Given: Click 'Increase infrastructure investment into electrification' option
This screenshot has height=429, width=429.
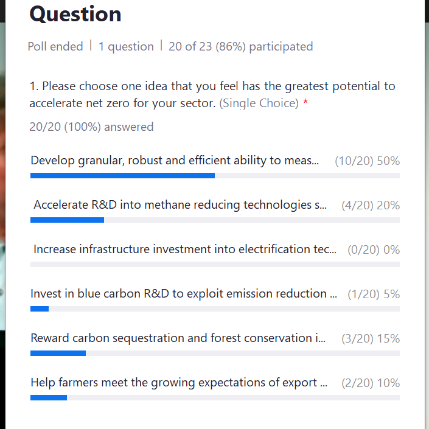Looking at the screenshot, I should pos(185,249).
